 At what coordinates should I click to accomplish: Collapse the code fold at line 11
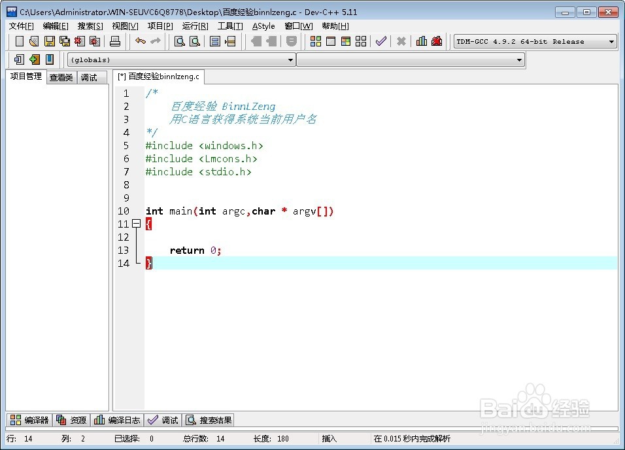[x=137, y=224]
